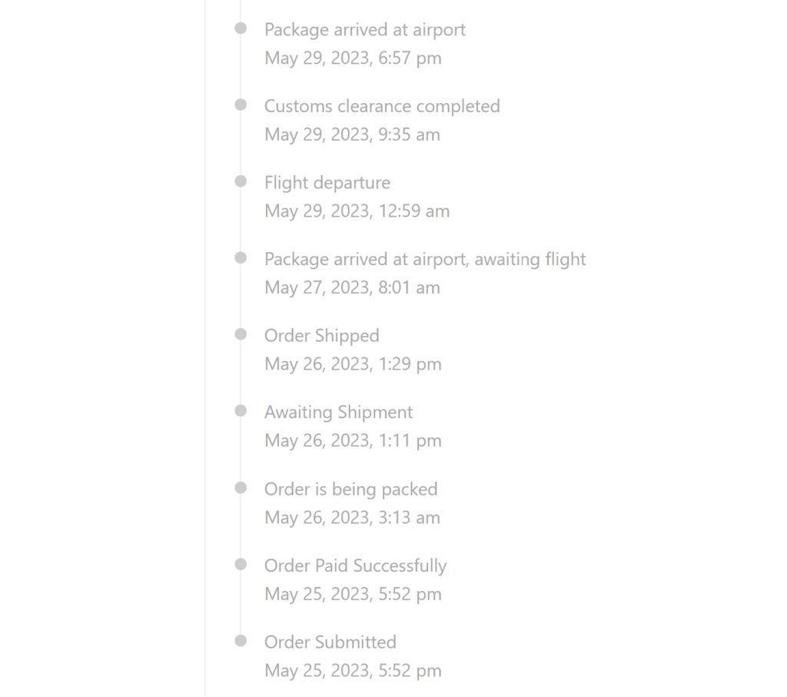Click the May 29, 2023, 6:57 pm timestamp
This screenshot has width=787, height=697.
click(x=353, y=58)
